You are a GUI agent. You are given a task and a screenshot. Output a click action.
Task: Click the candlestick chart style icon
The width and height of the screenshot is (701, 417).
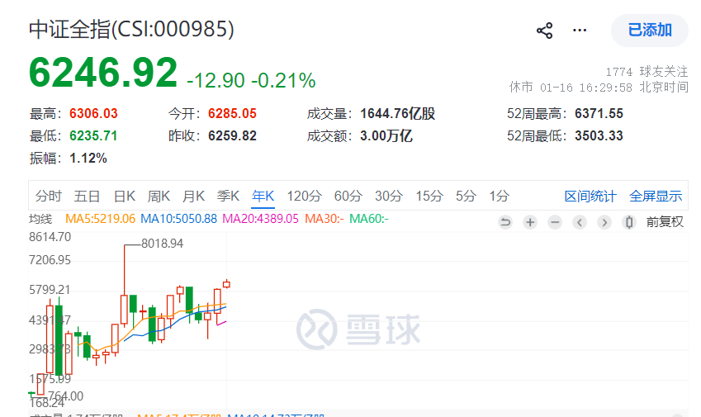click(629, 222)
